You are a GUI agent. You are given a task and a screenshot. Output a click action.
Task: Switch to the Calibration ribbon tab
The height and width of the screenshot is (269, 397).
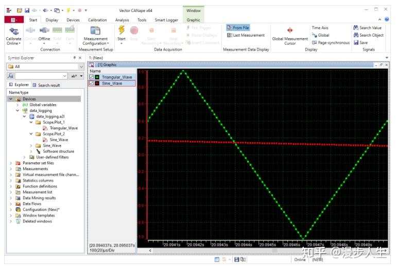point(97,20)
